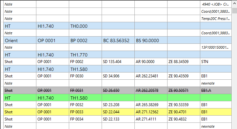The height and width of the screenshot is (129, 237).
Task: Click the ZE 90.4832 cell
Action: pos(184,119)
